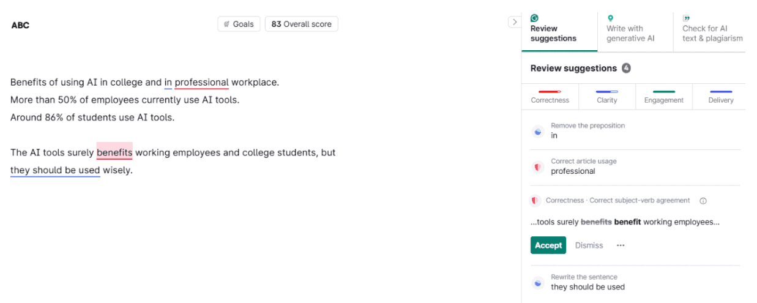Open the 83 Overall score details
757x303 pixels.
301,24
